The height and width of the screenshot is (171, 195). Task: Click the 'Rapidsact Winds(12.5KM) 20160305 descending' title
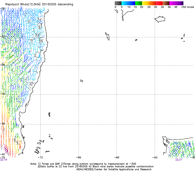(x=39, y=4)
